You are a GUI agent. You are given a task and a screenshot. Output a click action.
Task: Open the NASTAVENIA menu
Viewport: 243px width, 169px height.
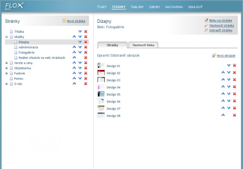pos(174,7)
